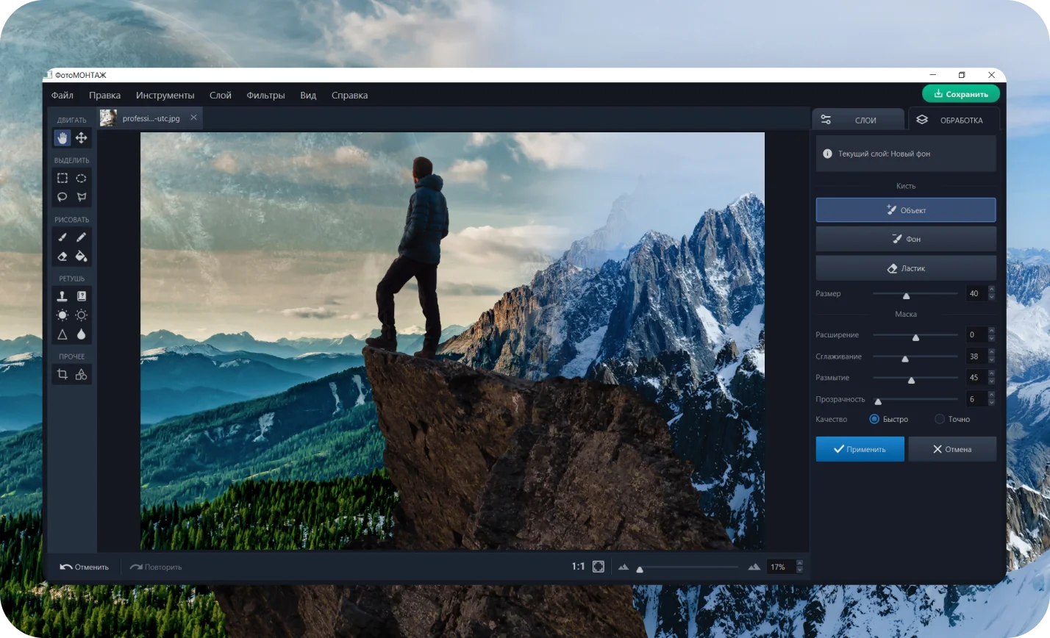Select the Hand tool in ДВИГАТЬ
Screen dimensions: 1050x638
pyautogui.click(x=63, y=138)
